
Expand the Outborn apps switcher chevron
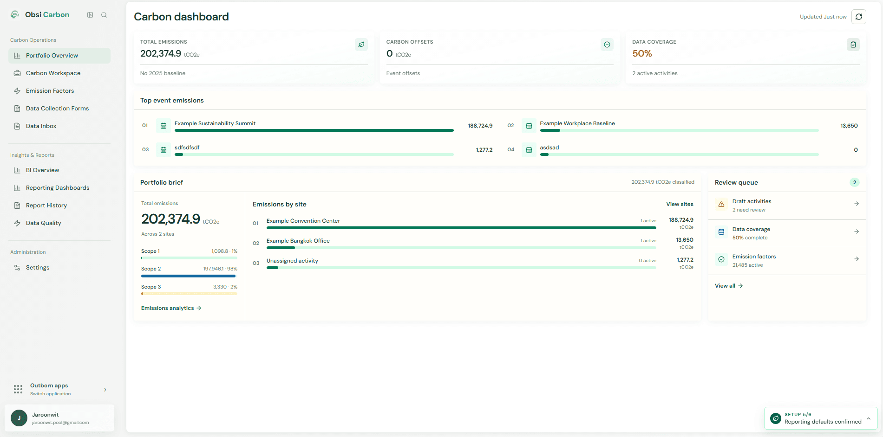(105, 390)
